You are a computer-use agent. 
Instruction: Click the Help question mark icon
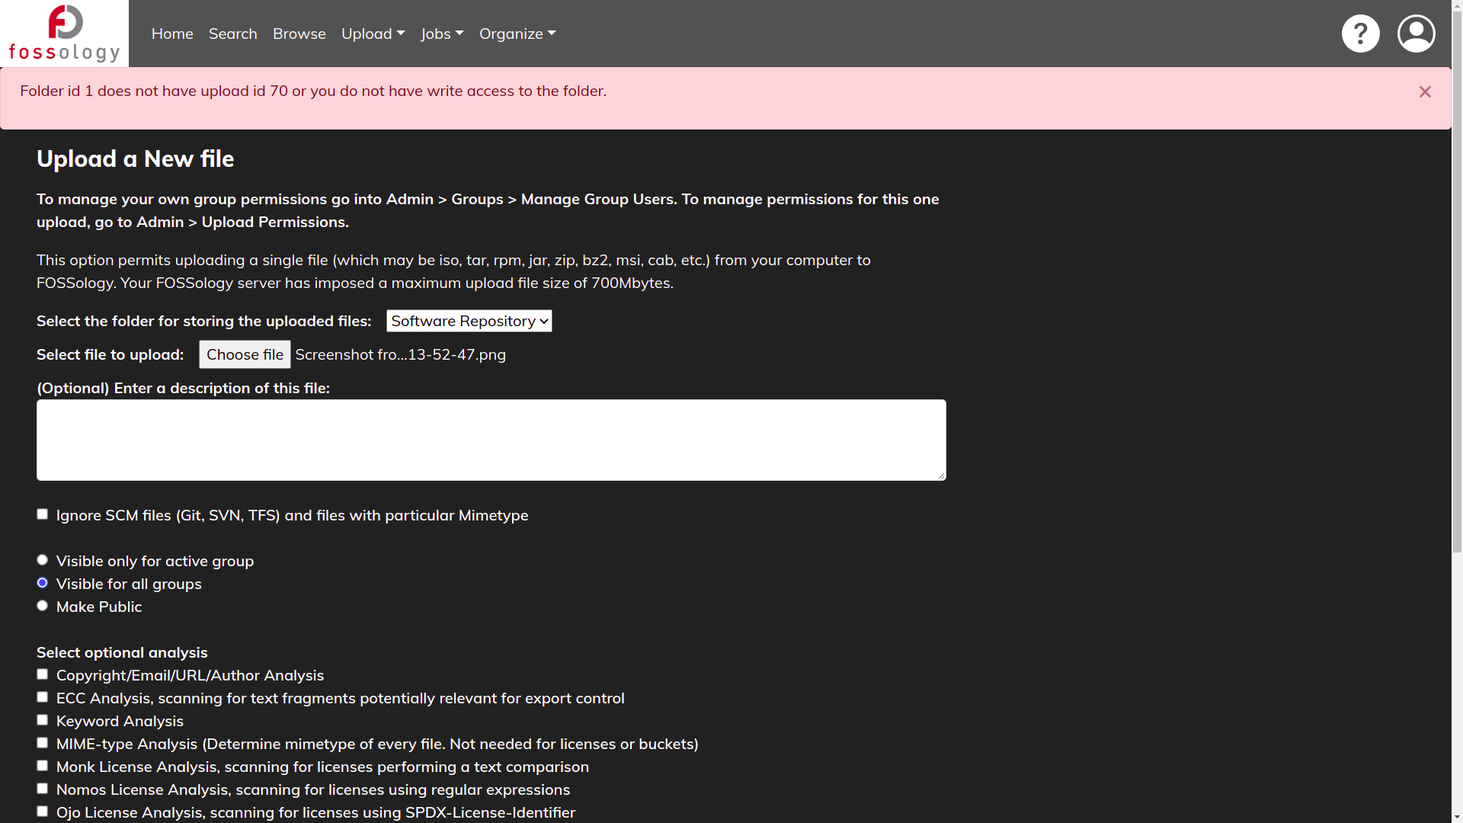(x=1360, y=34)
